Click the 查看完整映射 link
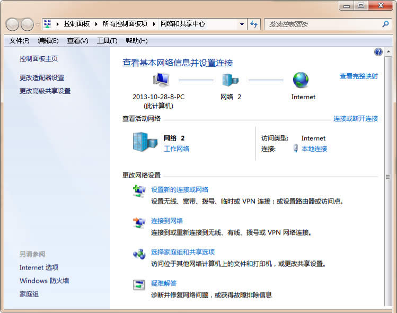397x313 pixels. tap(358, 76)
